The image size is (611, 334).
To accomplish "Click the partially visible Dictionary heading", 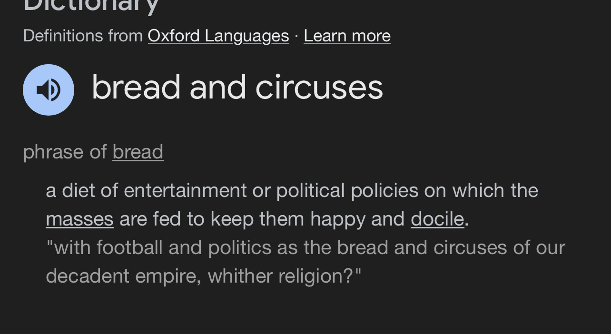I will [x=91, y=6].
